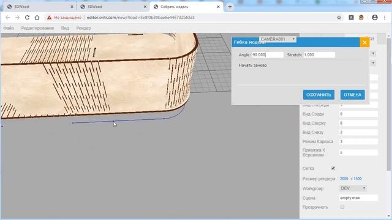Click the Сцена empty.max field
The width and height of the screenshot is (392, 220).
coord(358,198)
